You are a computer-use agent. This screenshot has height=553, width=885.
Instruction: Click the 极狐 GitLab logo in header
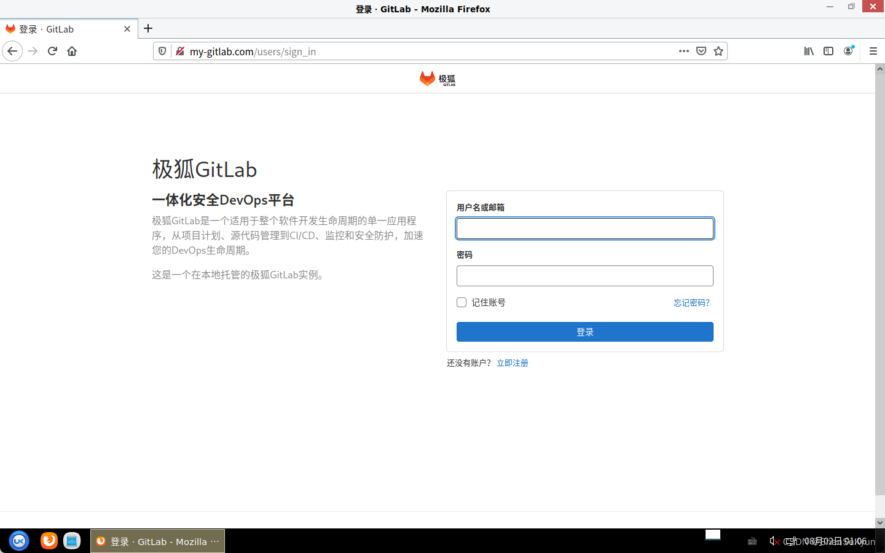[438, 79]
